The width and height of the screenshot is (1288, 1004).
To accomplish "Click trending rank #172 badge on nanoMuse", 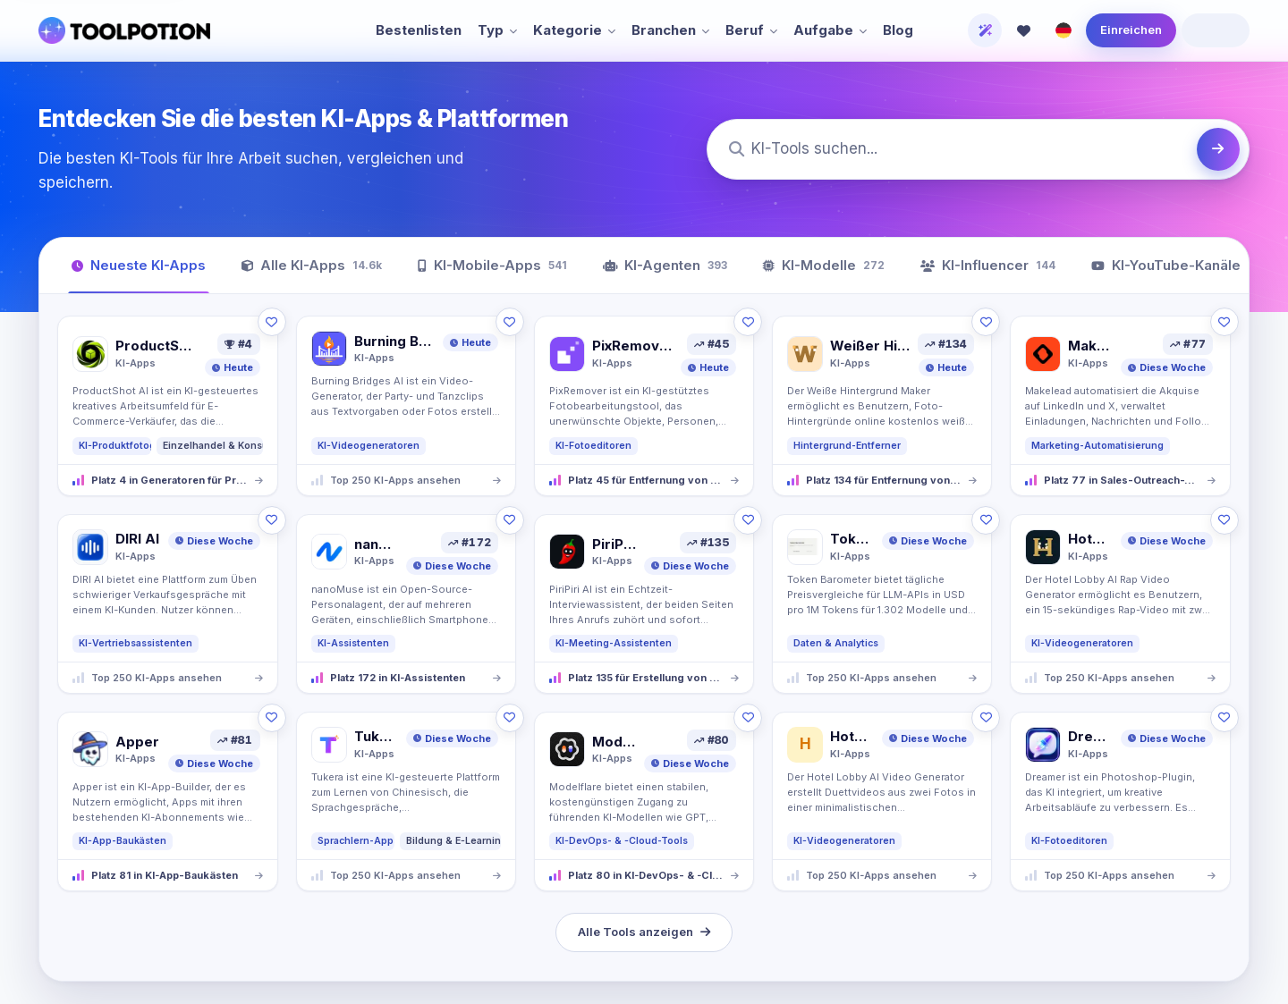I will [470, 543].
